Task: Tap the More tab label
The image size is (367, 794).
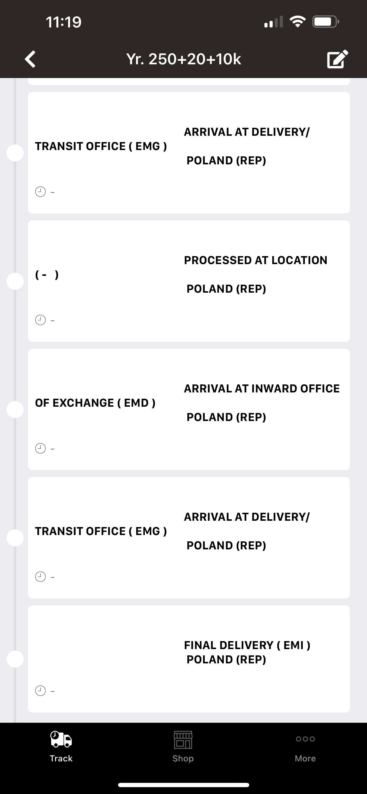Action: pos(305,758)
